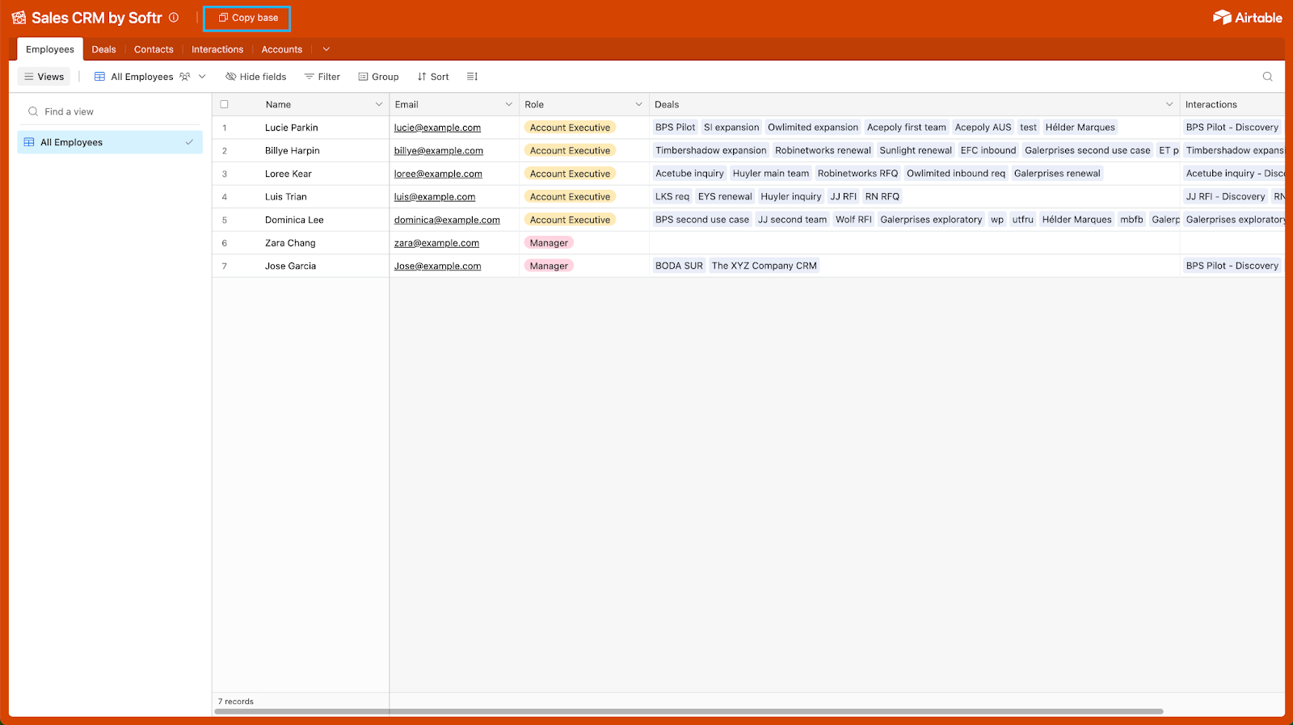This screenshot has width=1293, height=725.
Task: Open the Email column dropdown arrow
Action: [x=508, y=104]
